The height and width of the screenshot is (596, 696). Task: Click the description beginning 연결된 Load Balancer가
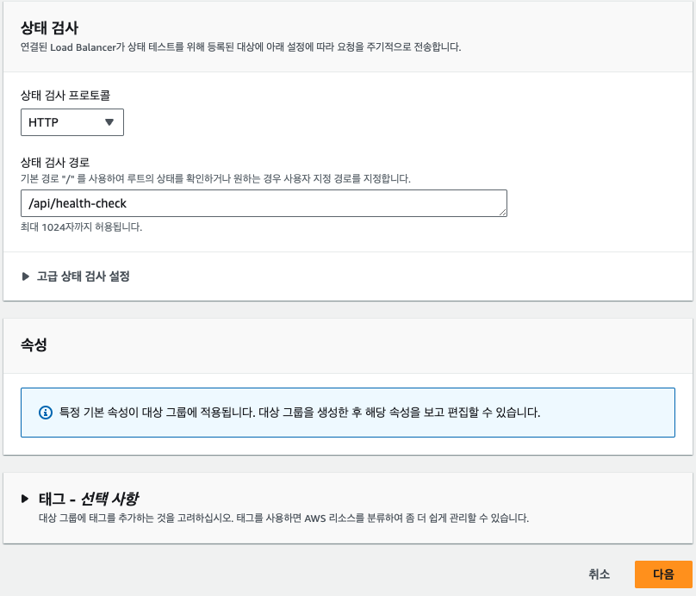pyautogui.click(x=240, y=47)
